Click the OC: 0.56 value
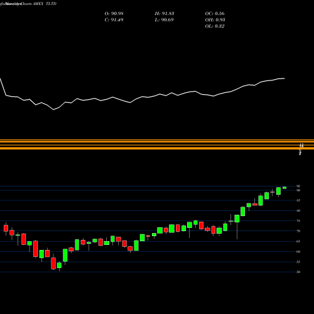This screenshot has width=314, height=314. (x=215, y=14)
